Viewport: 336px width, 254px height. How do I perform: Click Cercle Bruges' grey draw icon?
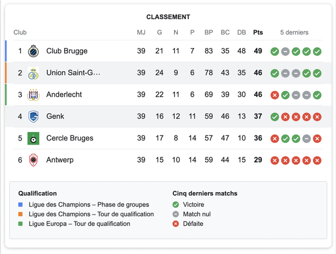[x=307, y=139]
